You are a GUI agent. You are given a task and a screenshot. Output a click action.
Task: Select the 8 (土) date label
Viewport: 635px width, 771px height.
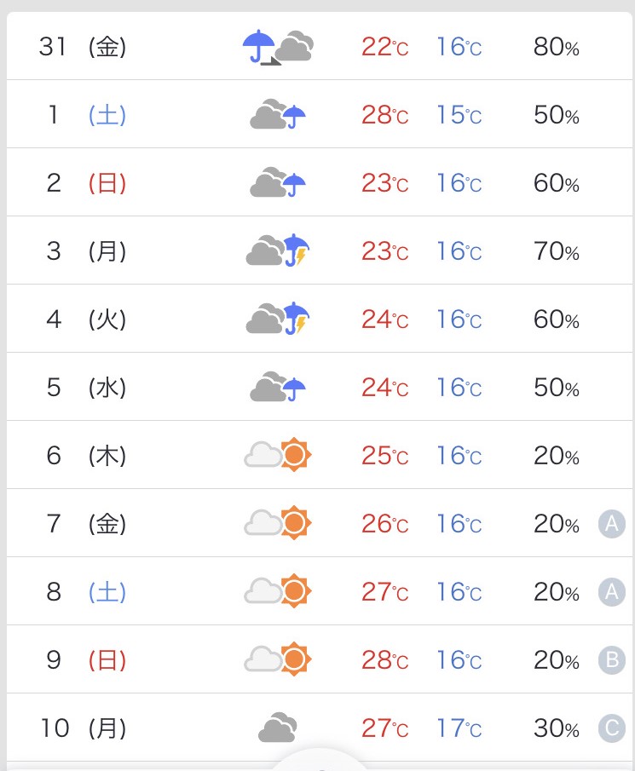[86, 591]
